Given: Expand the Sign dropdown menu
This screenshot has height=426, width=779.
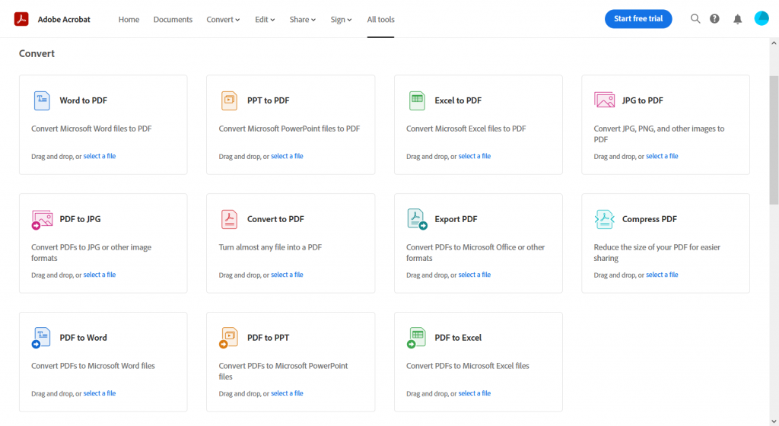Looking at the screenshot, I should click(x=342, y=19).
